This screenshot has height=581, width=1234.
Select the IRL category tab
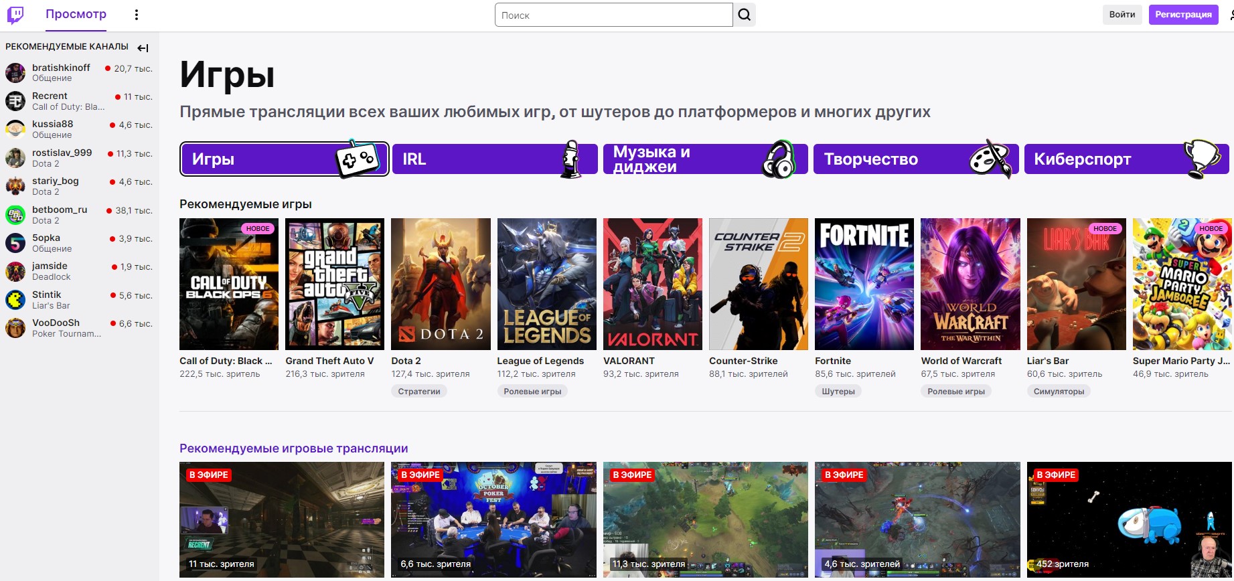[x=495, y=159]
